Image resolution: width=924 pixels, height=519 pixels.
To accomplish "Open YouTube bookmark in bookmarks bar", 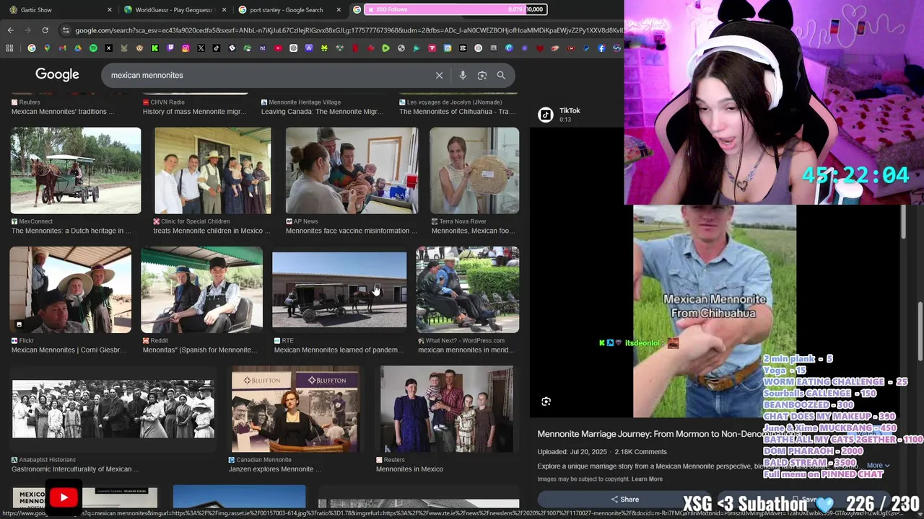I will 278,48.
